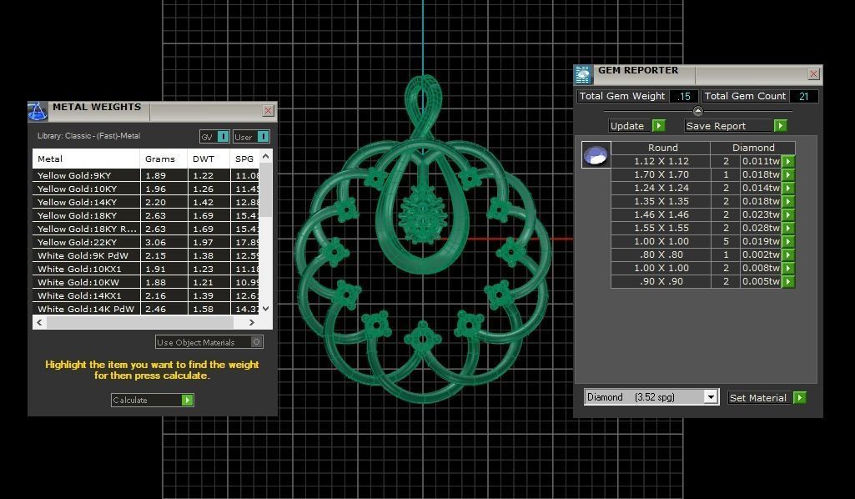Click green arrow for .90 X .90 row
The height and width of the screenshot is (499, 855).
point(788,282)
